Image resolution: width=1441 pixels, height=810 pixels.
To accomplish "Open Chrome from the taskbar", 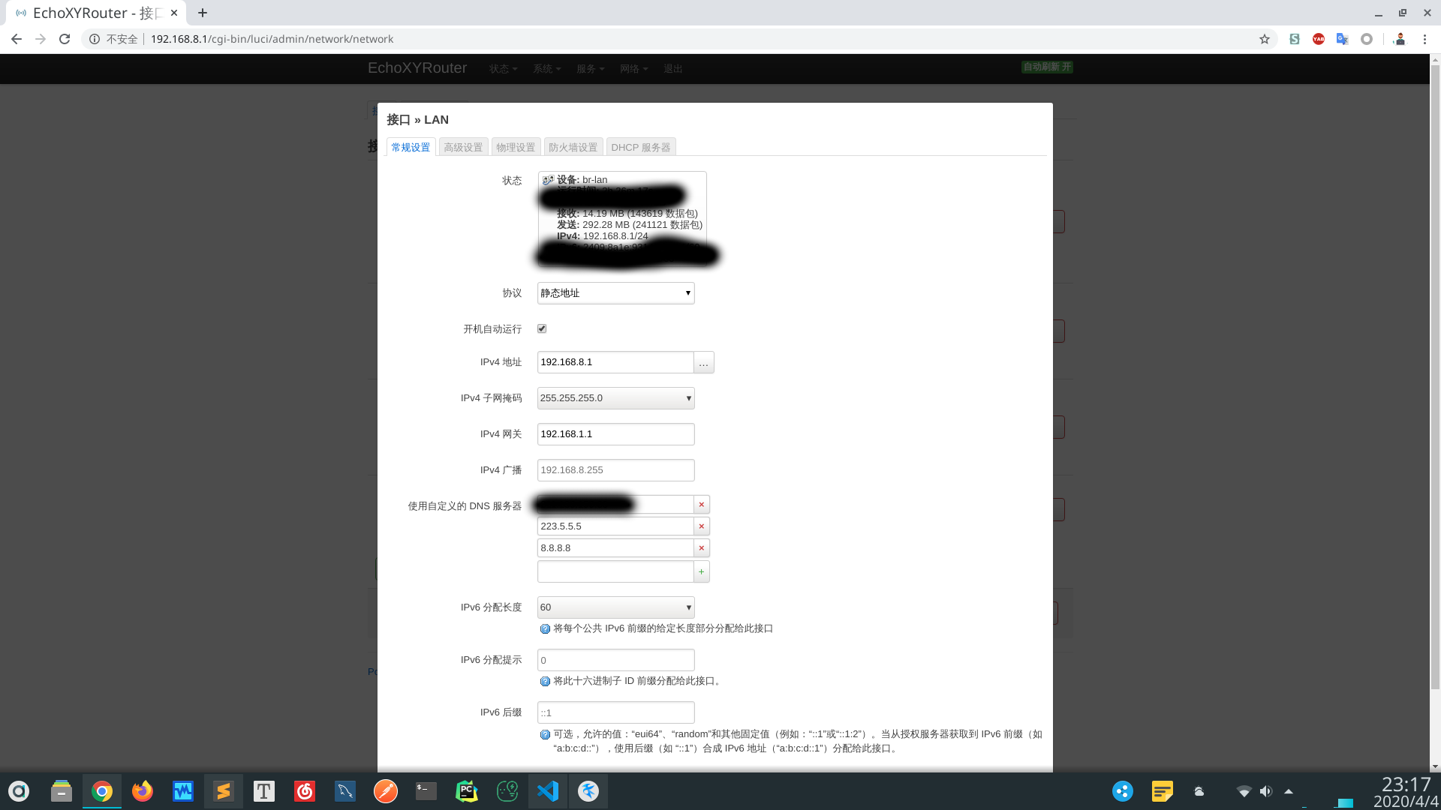I will point(102,791).
